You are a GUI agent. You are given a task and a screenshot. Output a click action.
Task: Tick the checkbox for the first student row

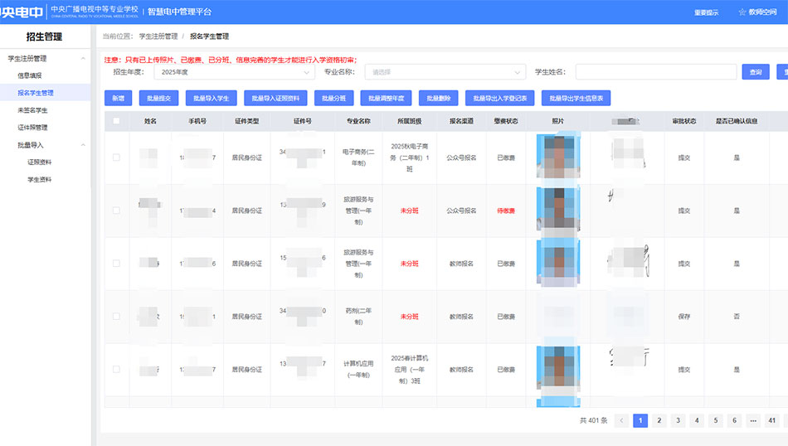click(x=116, y=158)
